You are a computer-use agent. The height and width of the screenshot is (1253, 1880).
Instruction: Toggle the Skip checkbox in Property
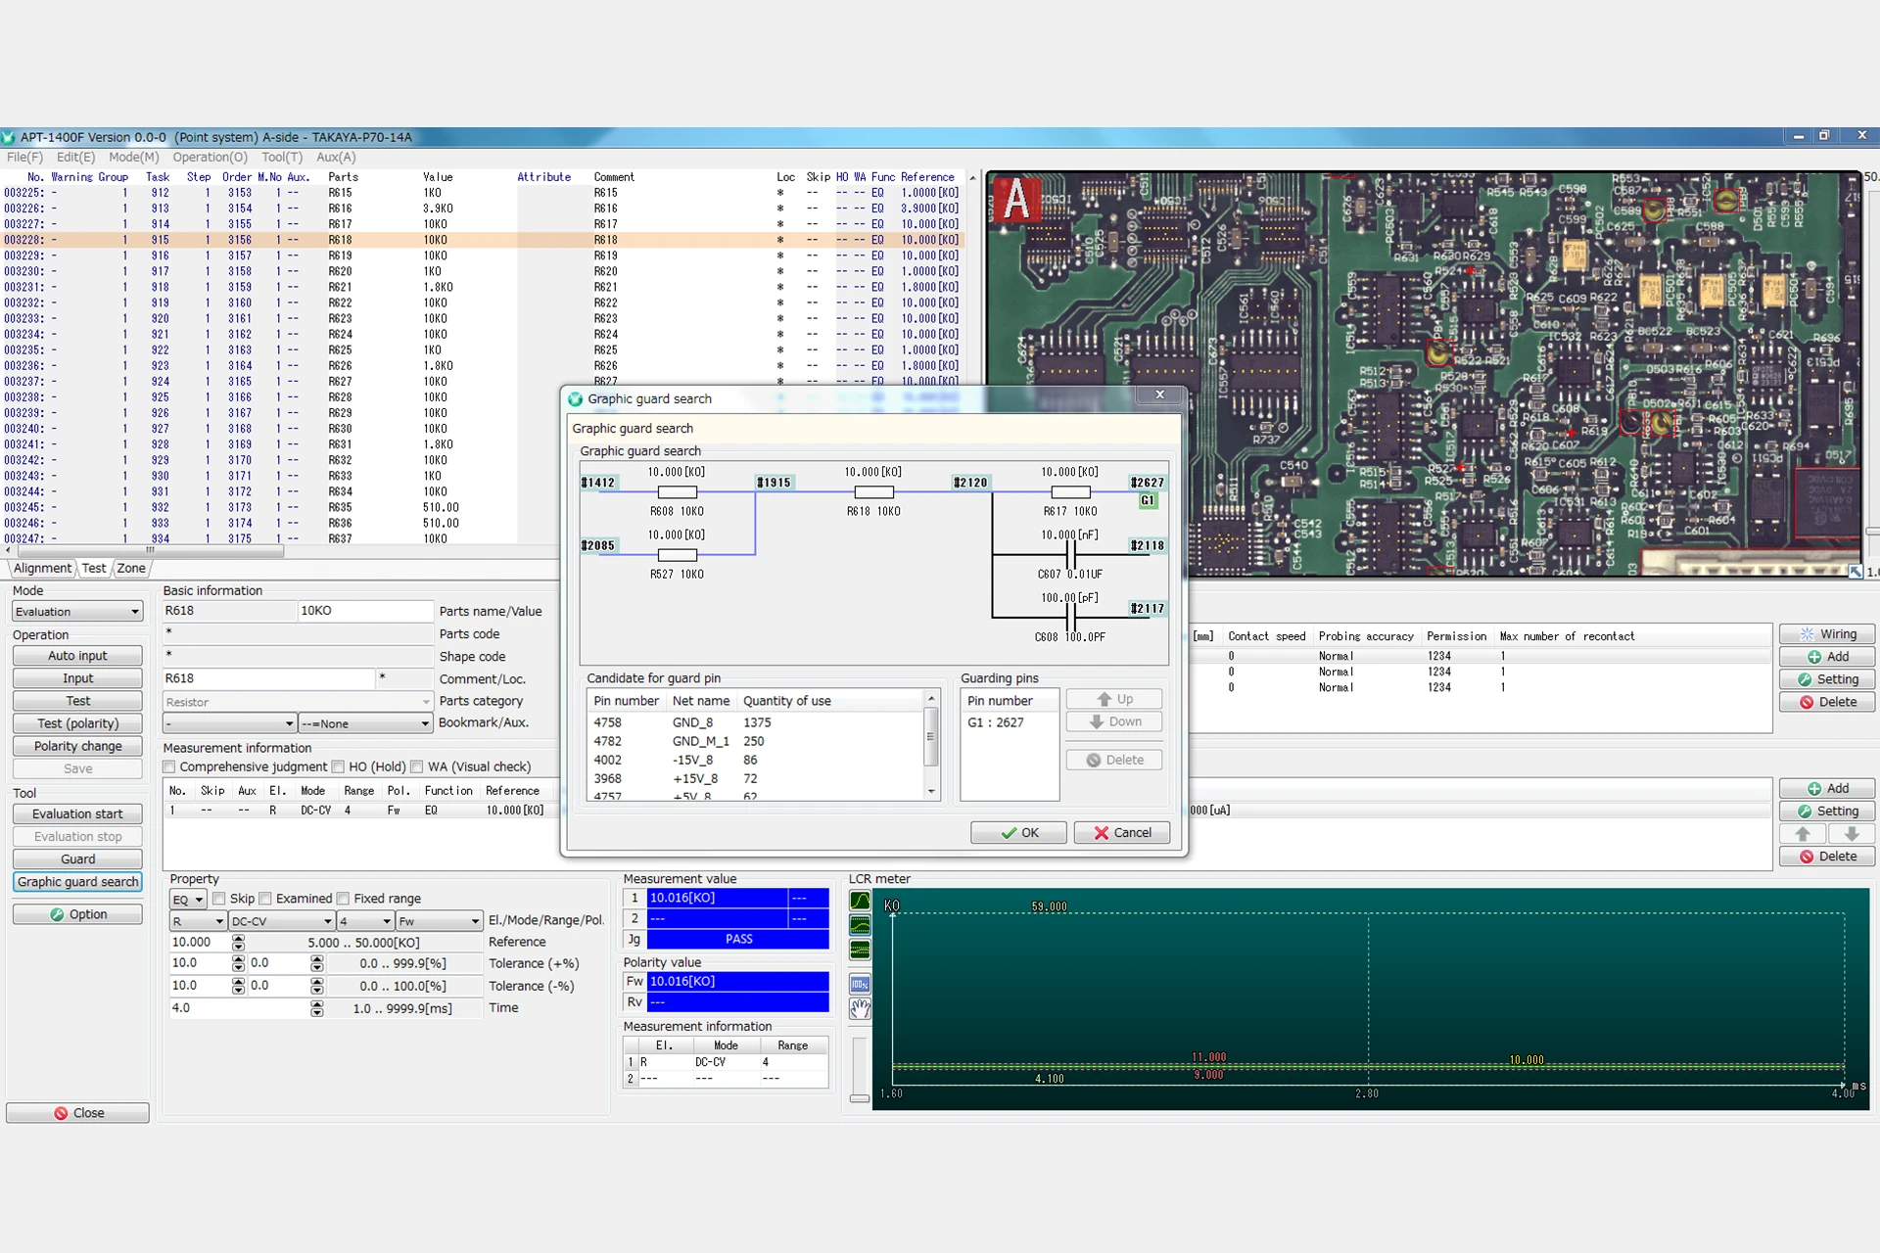pos(219,899)
